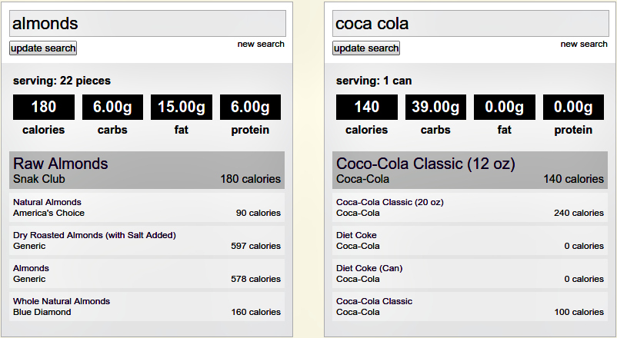Select Coco-Cola Classic (12 oz) result
The height and width of the screenshot is (338, 617).
(x=470, y=171)
